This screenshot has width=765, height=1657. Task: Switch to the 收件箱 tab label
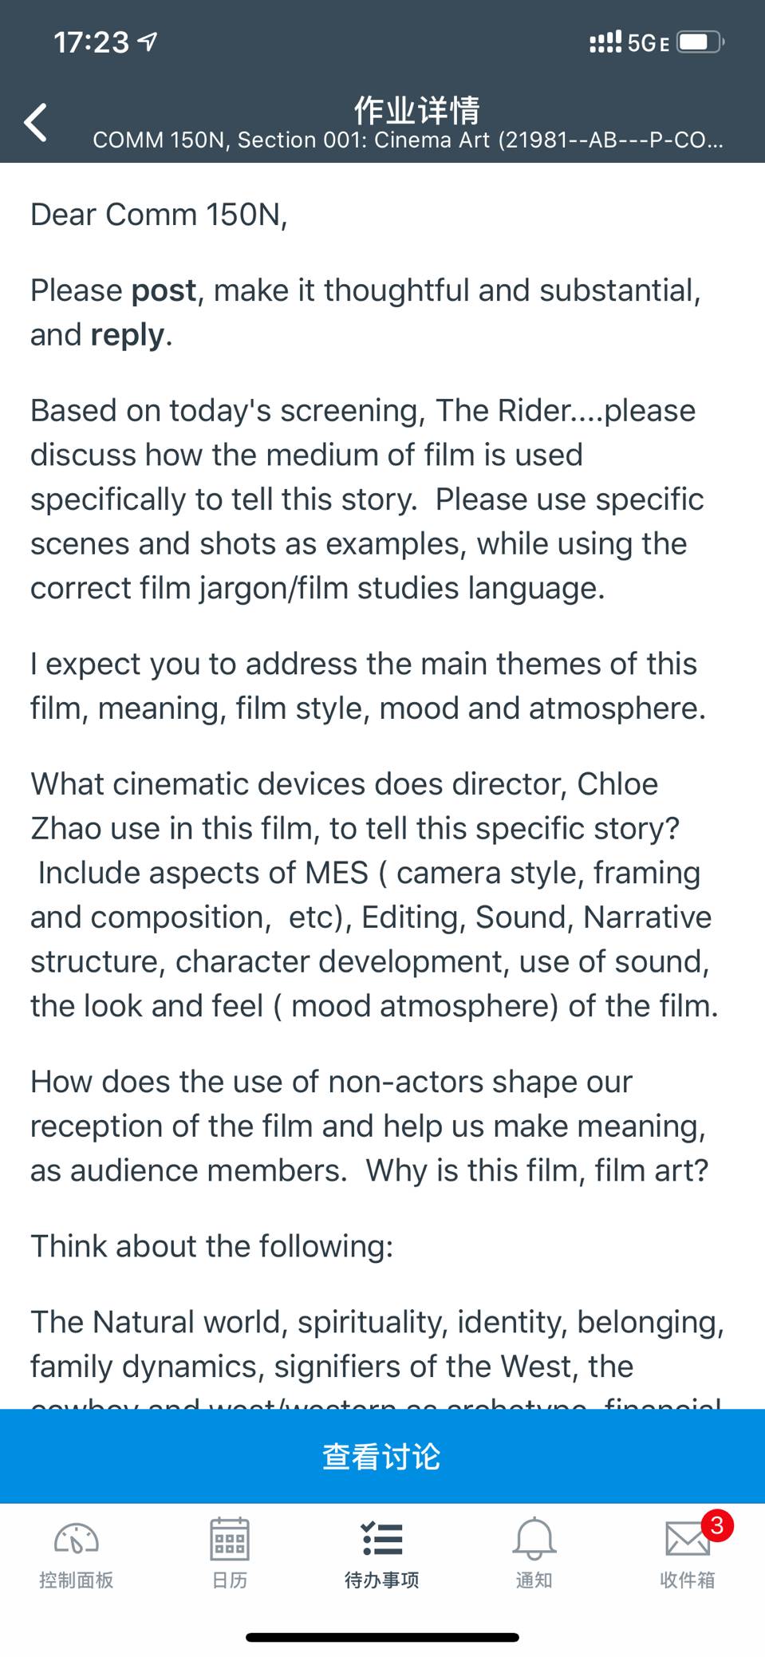click(x=688, y=1580)
